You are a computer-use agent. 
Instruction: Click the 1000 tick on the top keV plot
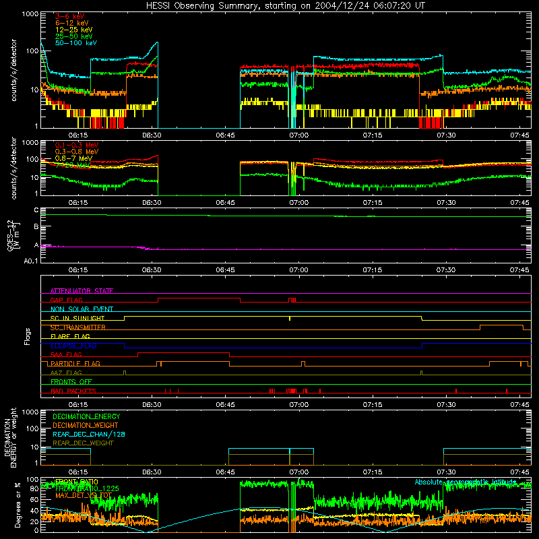coord(30,14)
